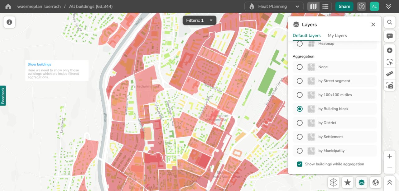Click the add (+) tool on right sidebar

point(390,50)
